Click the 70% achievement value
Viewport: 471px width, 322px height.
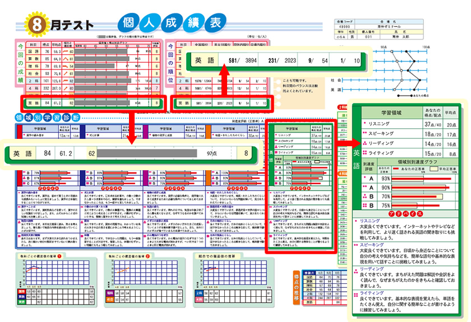[x=386, y=197]
